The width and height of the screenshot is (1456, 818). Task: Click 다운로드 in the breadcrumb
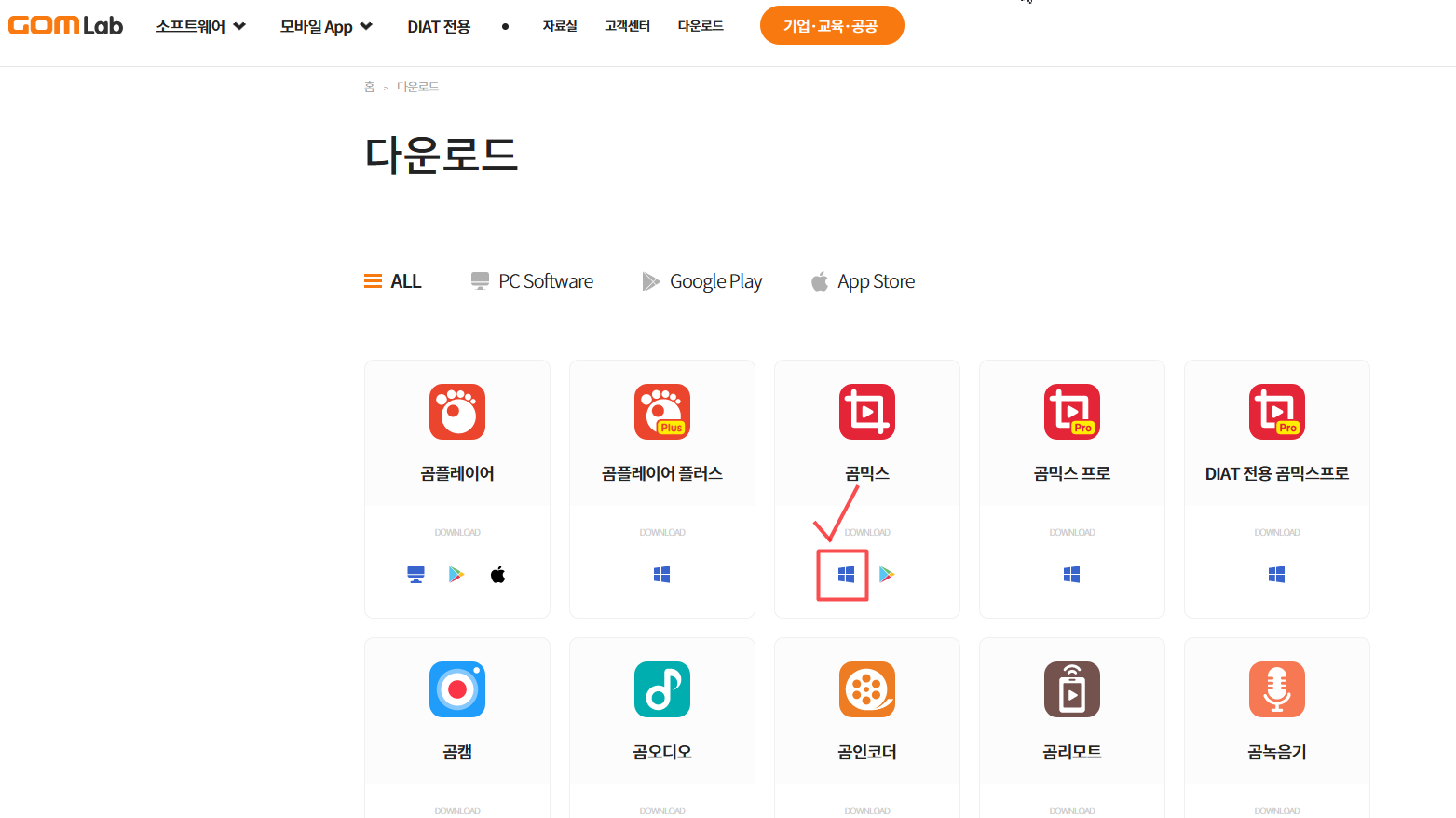[417, 87]
